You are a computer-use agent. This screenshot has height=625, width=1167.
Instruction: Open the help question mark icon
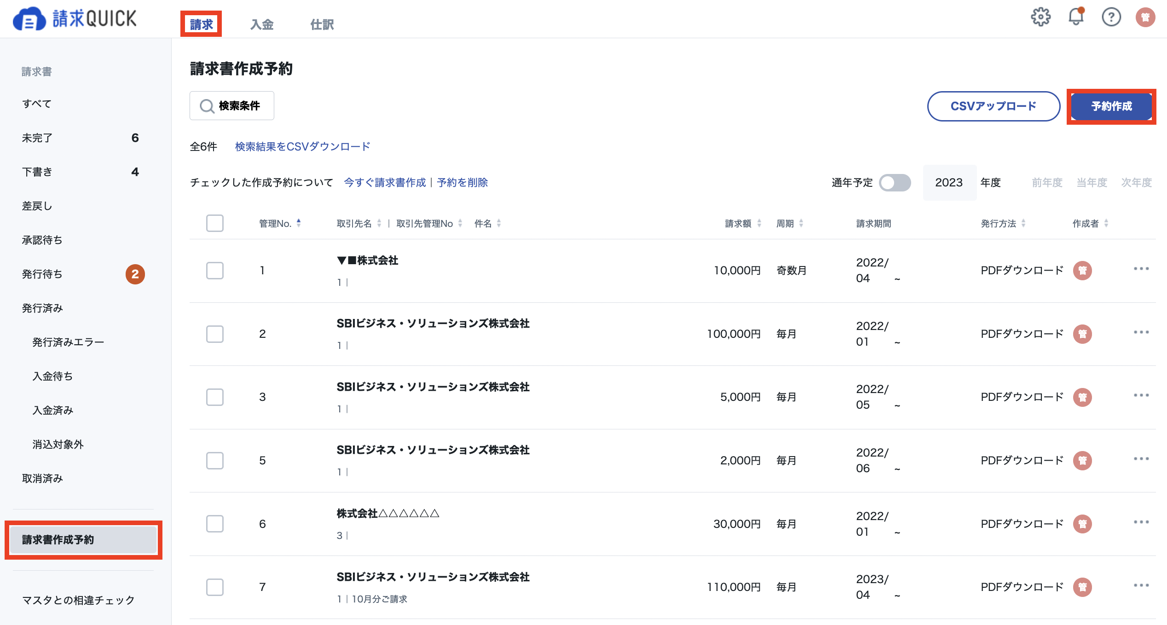click(x=1111, y=17)
